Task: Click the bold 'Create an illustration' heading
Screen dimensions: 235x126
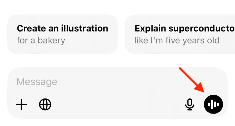Action: [62, 28]
